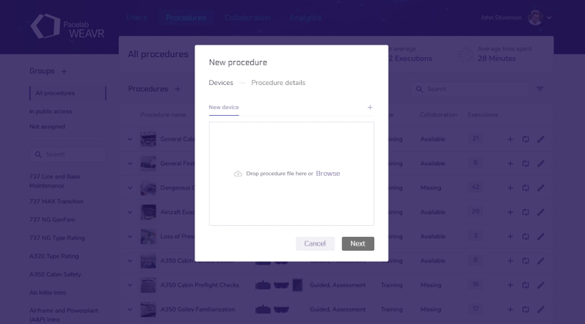Open the A350 Cabin Safety group
The height and width of the screenshot is (324, 585).
click(x=55, y=274)
